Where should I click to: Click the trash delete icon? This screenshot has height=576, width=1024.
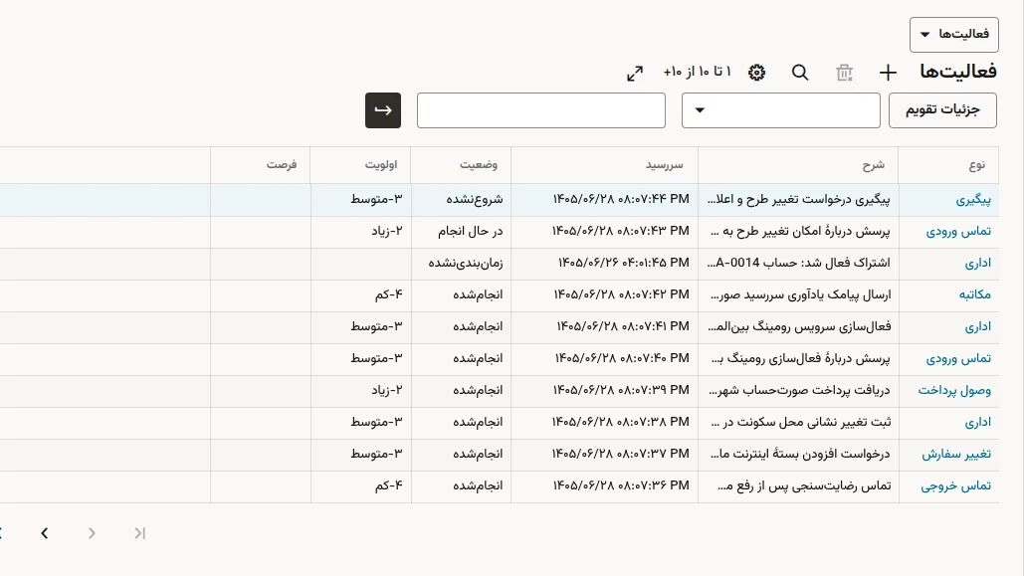(x=845, y=73)
